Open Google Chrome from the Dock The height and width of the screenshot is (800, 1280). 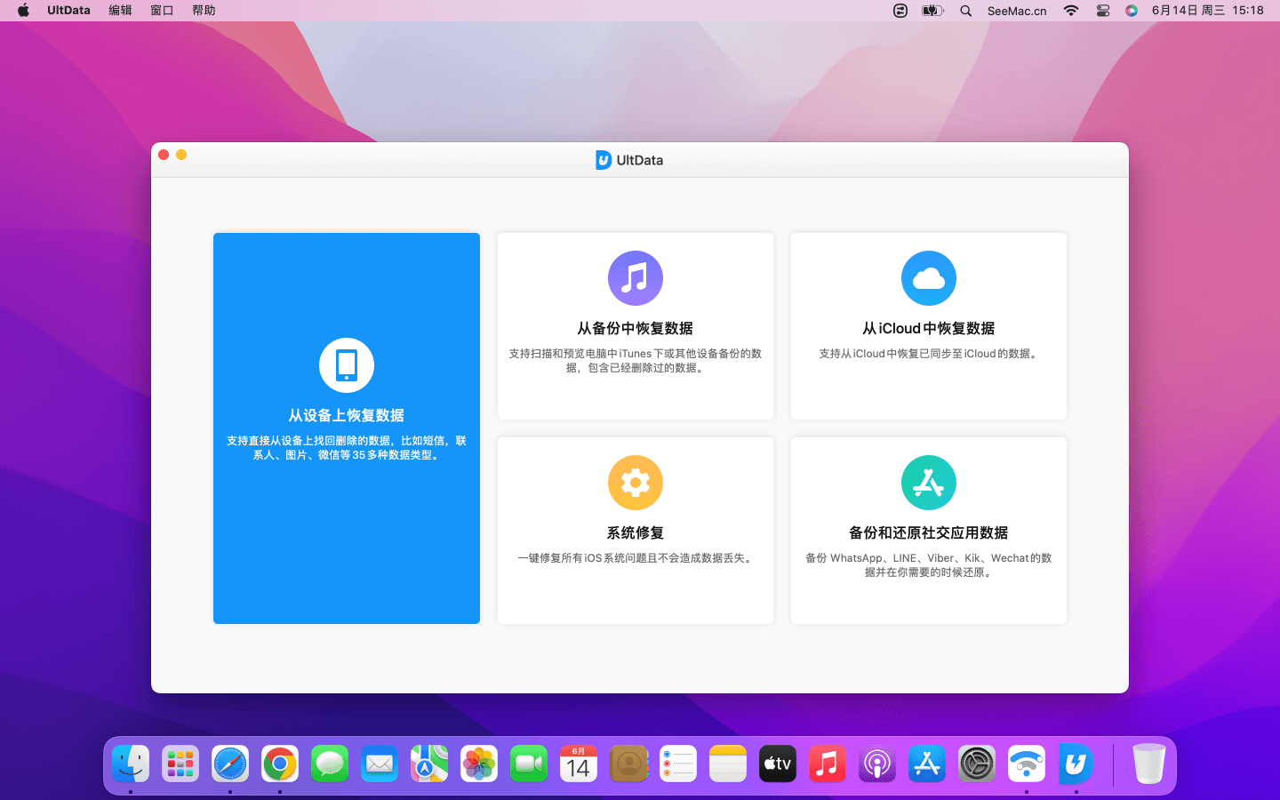pyautogui.click(x=280, y=764)
